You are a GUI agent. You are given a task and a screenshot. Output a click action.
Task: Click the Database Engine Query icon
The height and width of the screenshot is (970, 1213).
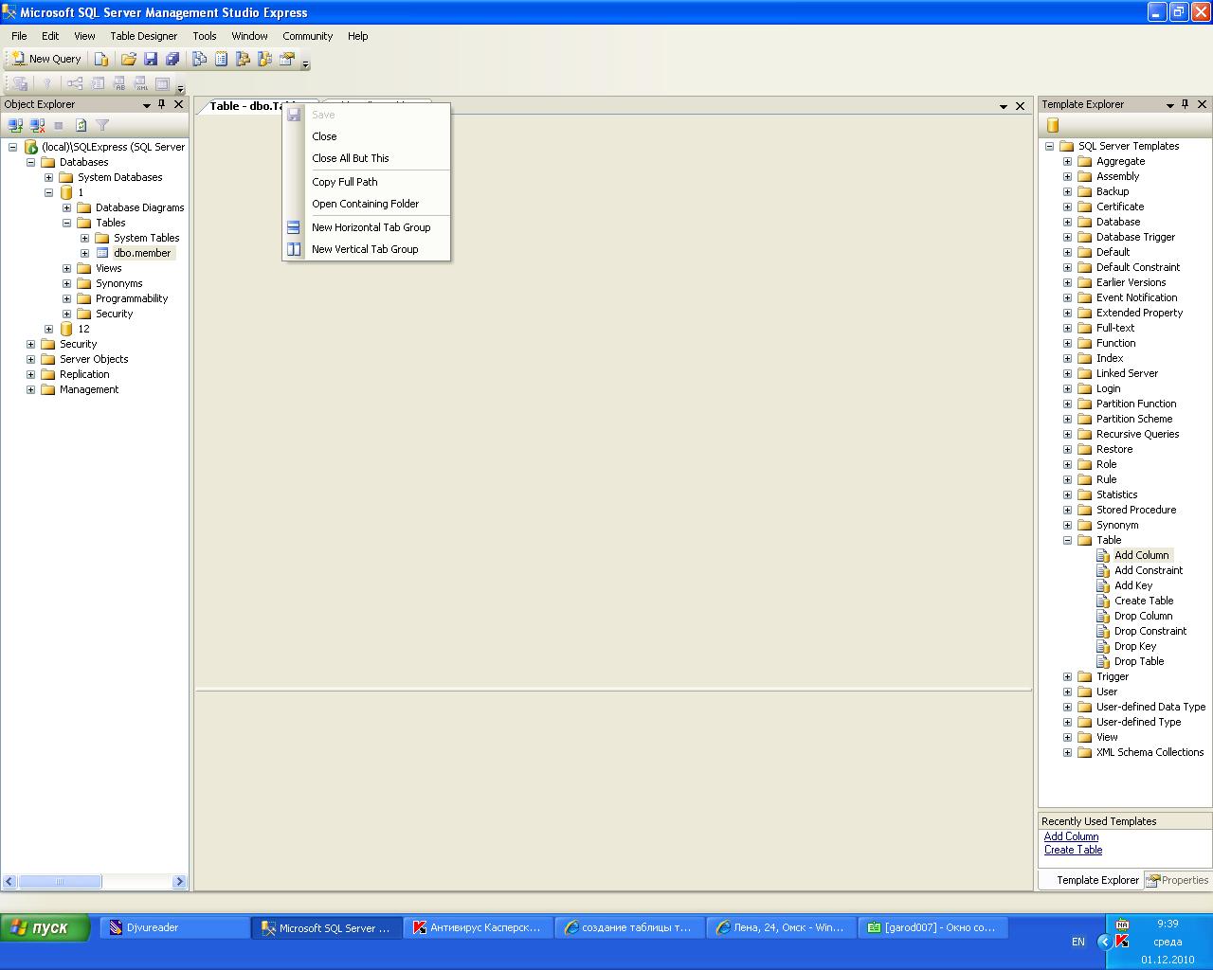click(101, 59)
